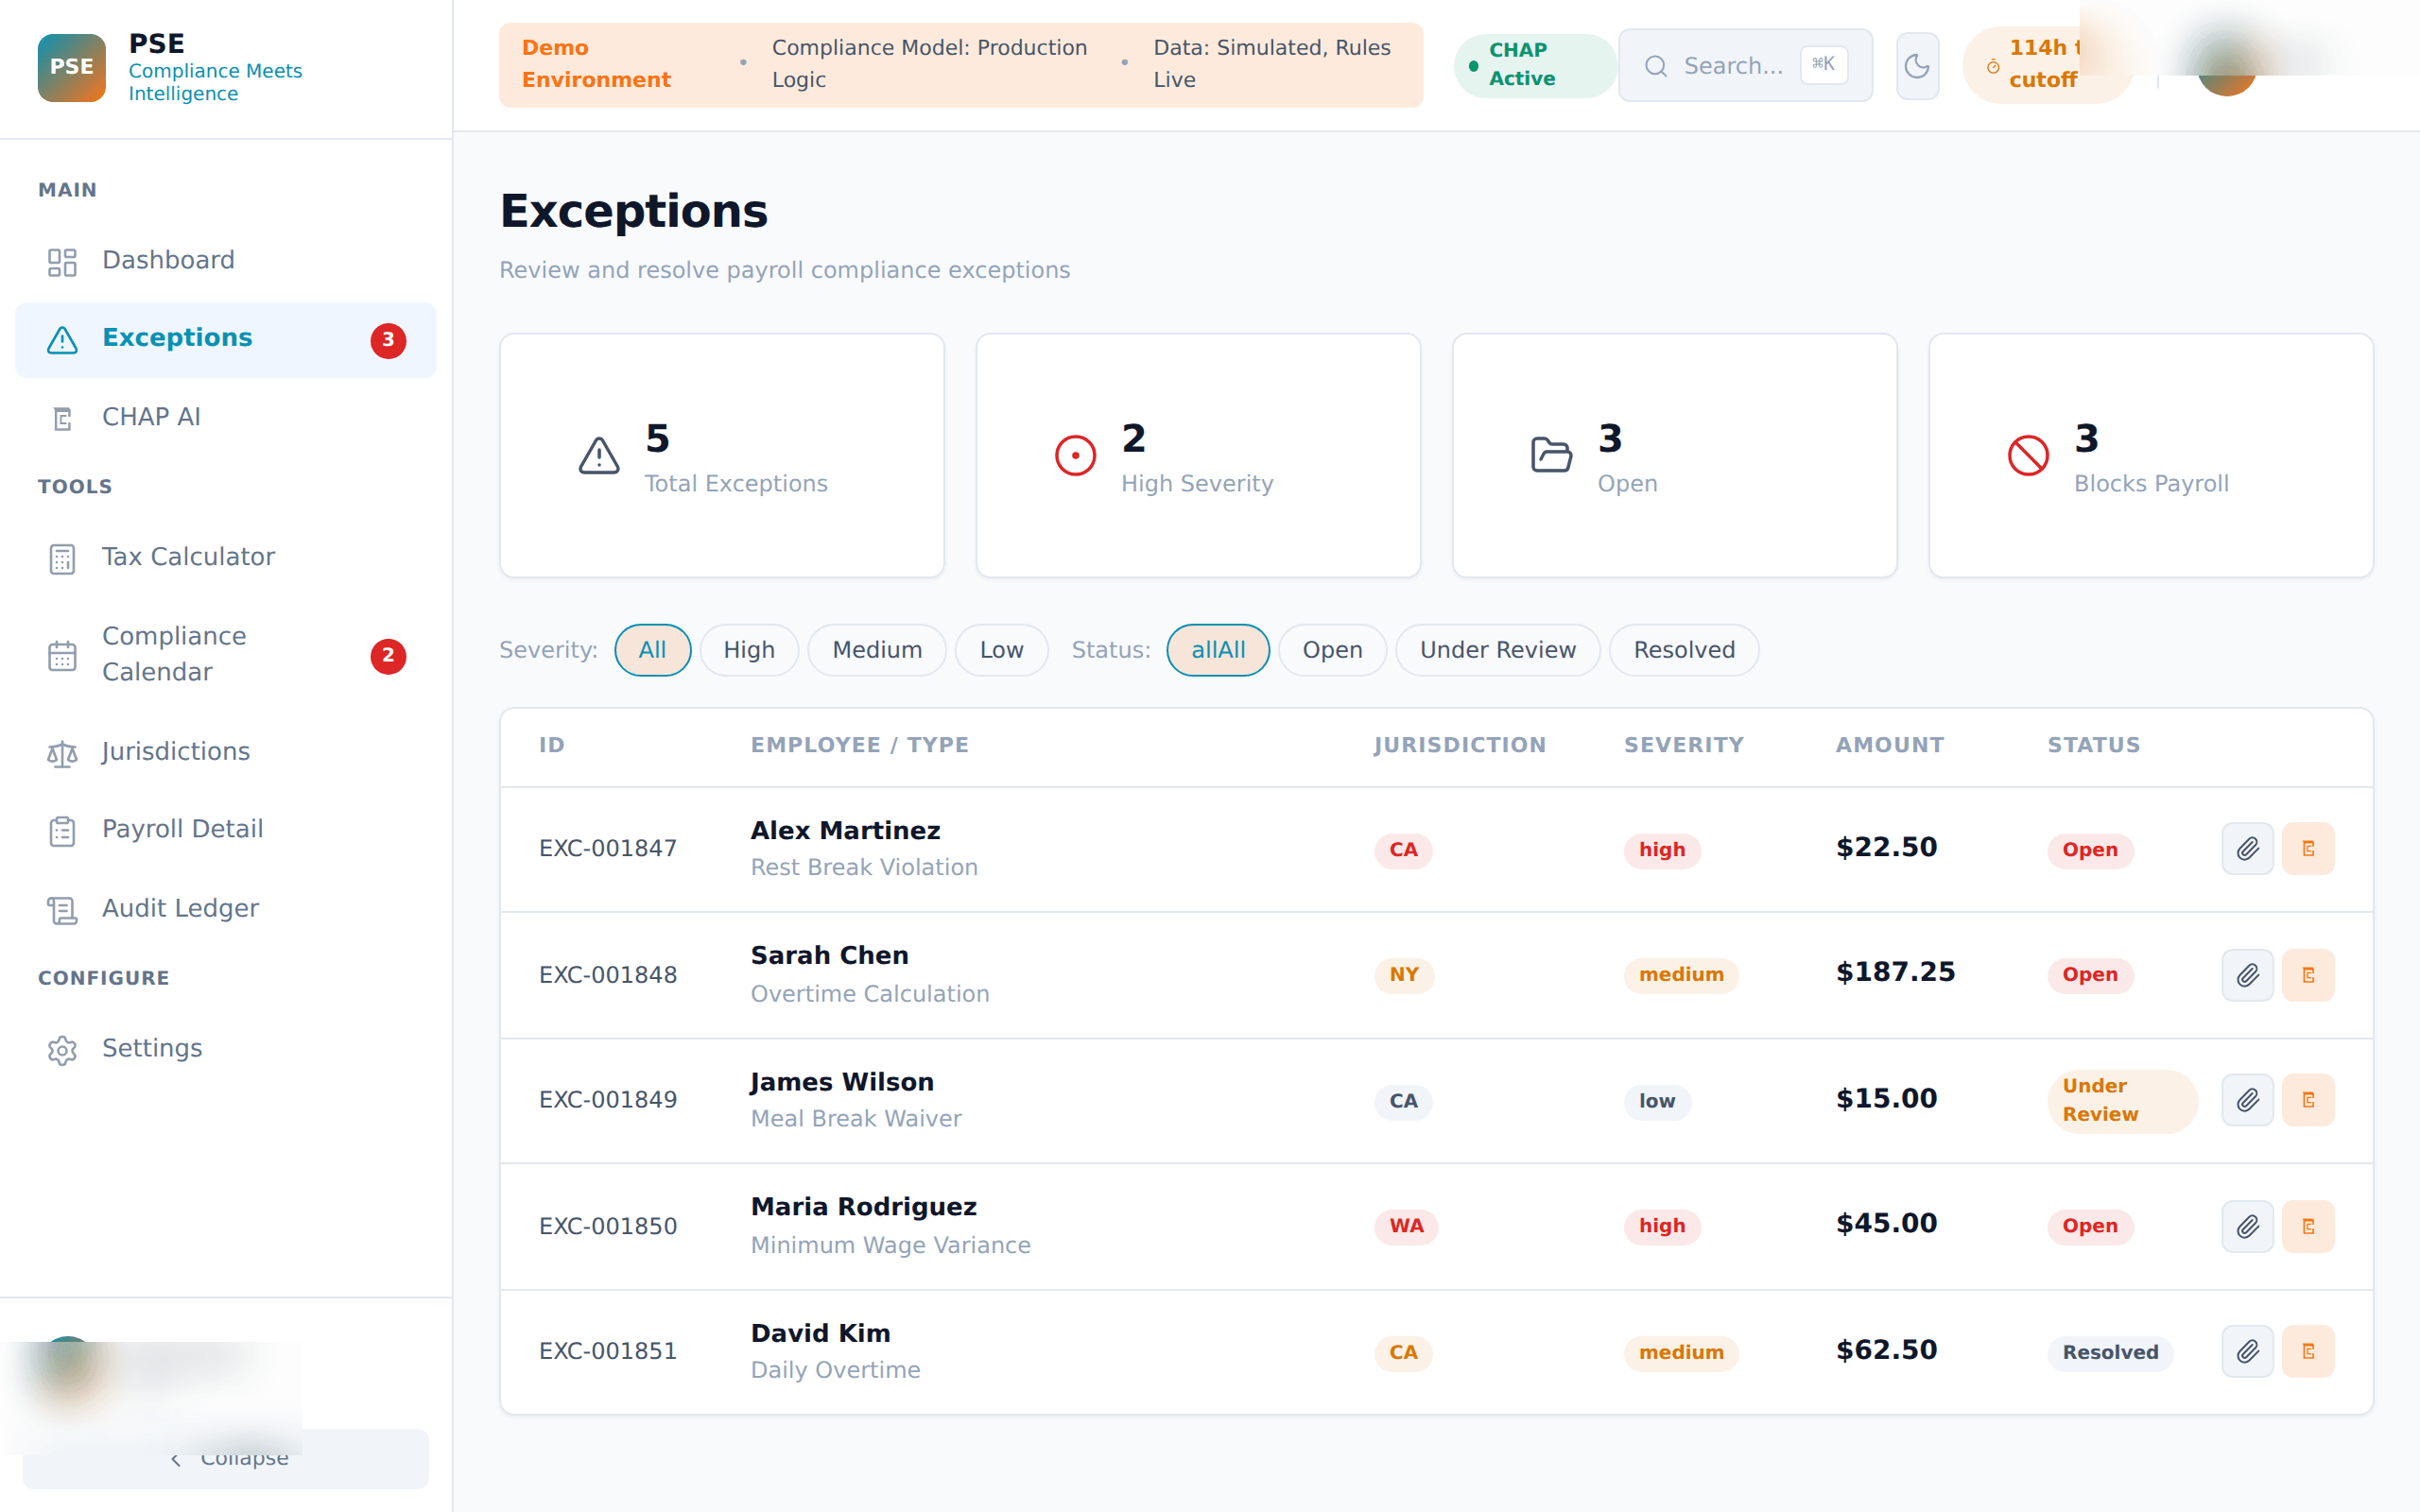Open orange CHAP icon for Maria Rodriguez
This screenshot has width=2420, height=1512.
tap(2308, 1226)
